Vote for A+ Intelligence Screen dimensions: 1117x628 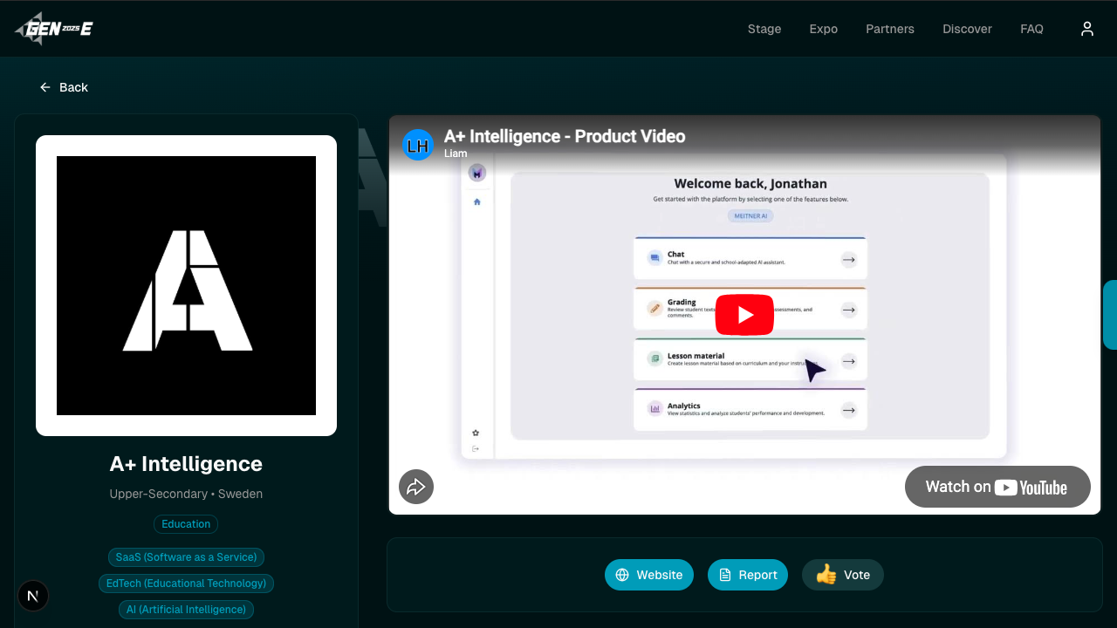pyautogui.click(x=842, y=575)
